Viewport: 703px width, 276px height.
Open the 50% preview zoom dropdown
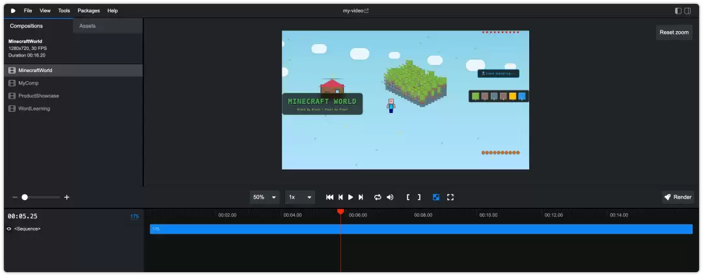click(x=264, y=197)
